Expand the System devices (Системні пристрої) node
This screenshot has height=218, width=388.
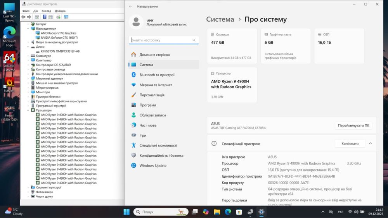click(28, 187)
